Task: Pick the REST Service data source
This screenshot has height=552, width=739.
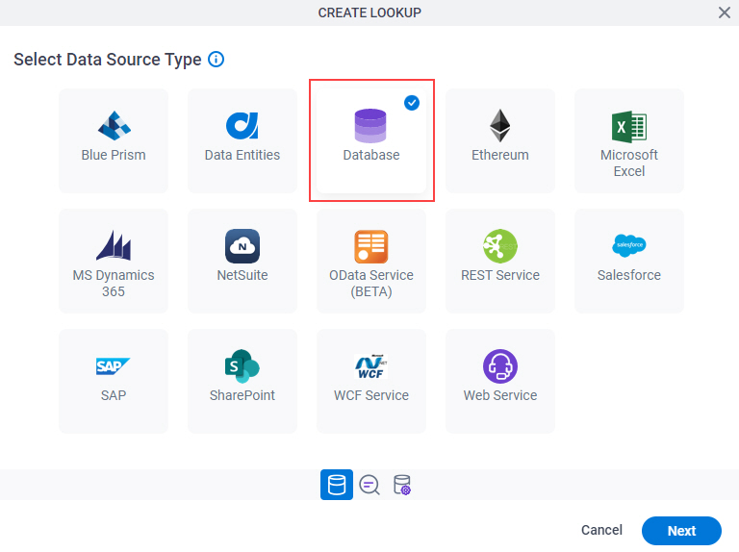Action: (500, 261)
